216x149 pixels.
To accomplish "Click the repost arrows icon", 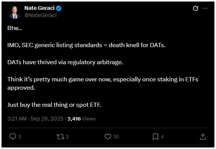I will click(60, 137).
